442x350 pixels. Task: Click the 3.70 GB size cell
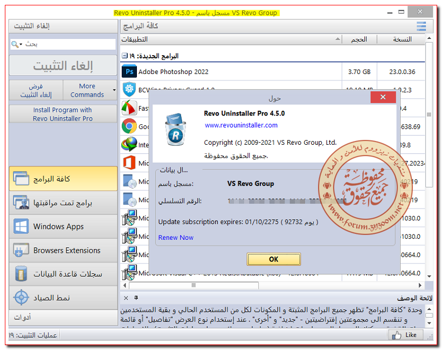click(x=359, y=72)
